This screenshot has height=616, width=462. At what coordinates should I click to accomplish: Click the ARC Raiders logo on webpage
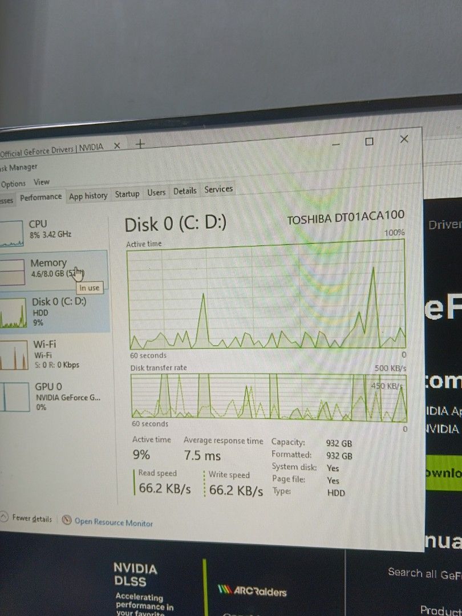[x=252, y=591]
